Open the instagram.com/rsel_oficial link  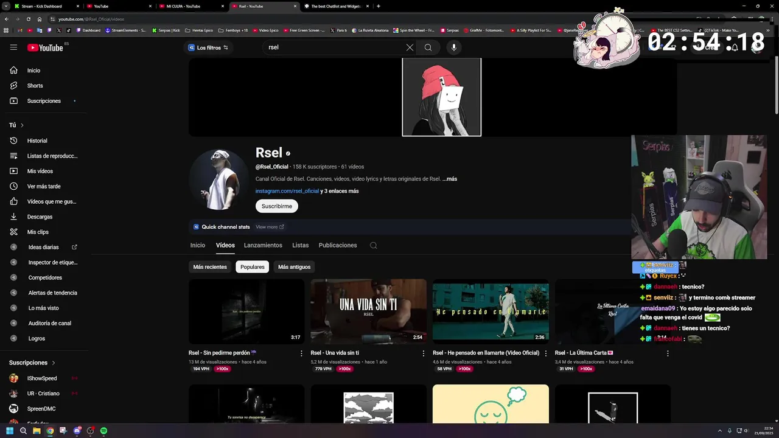coord(287,191)
